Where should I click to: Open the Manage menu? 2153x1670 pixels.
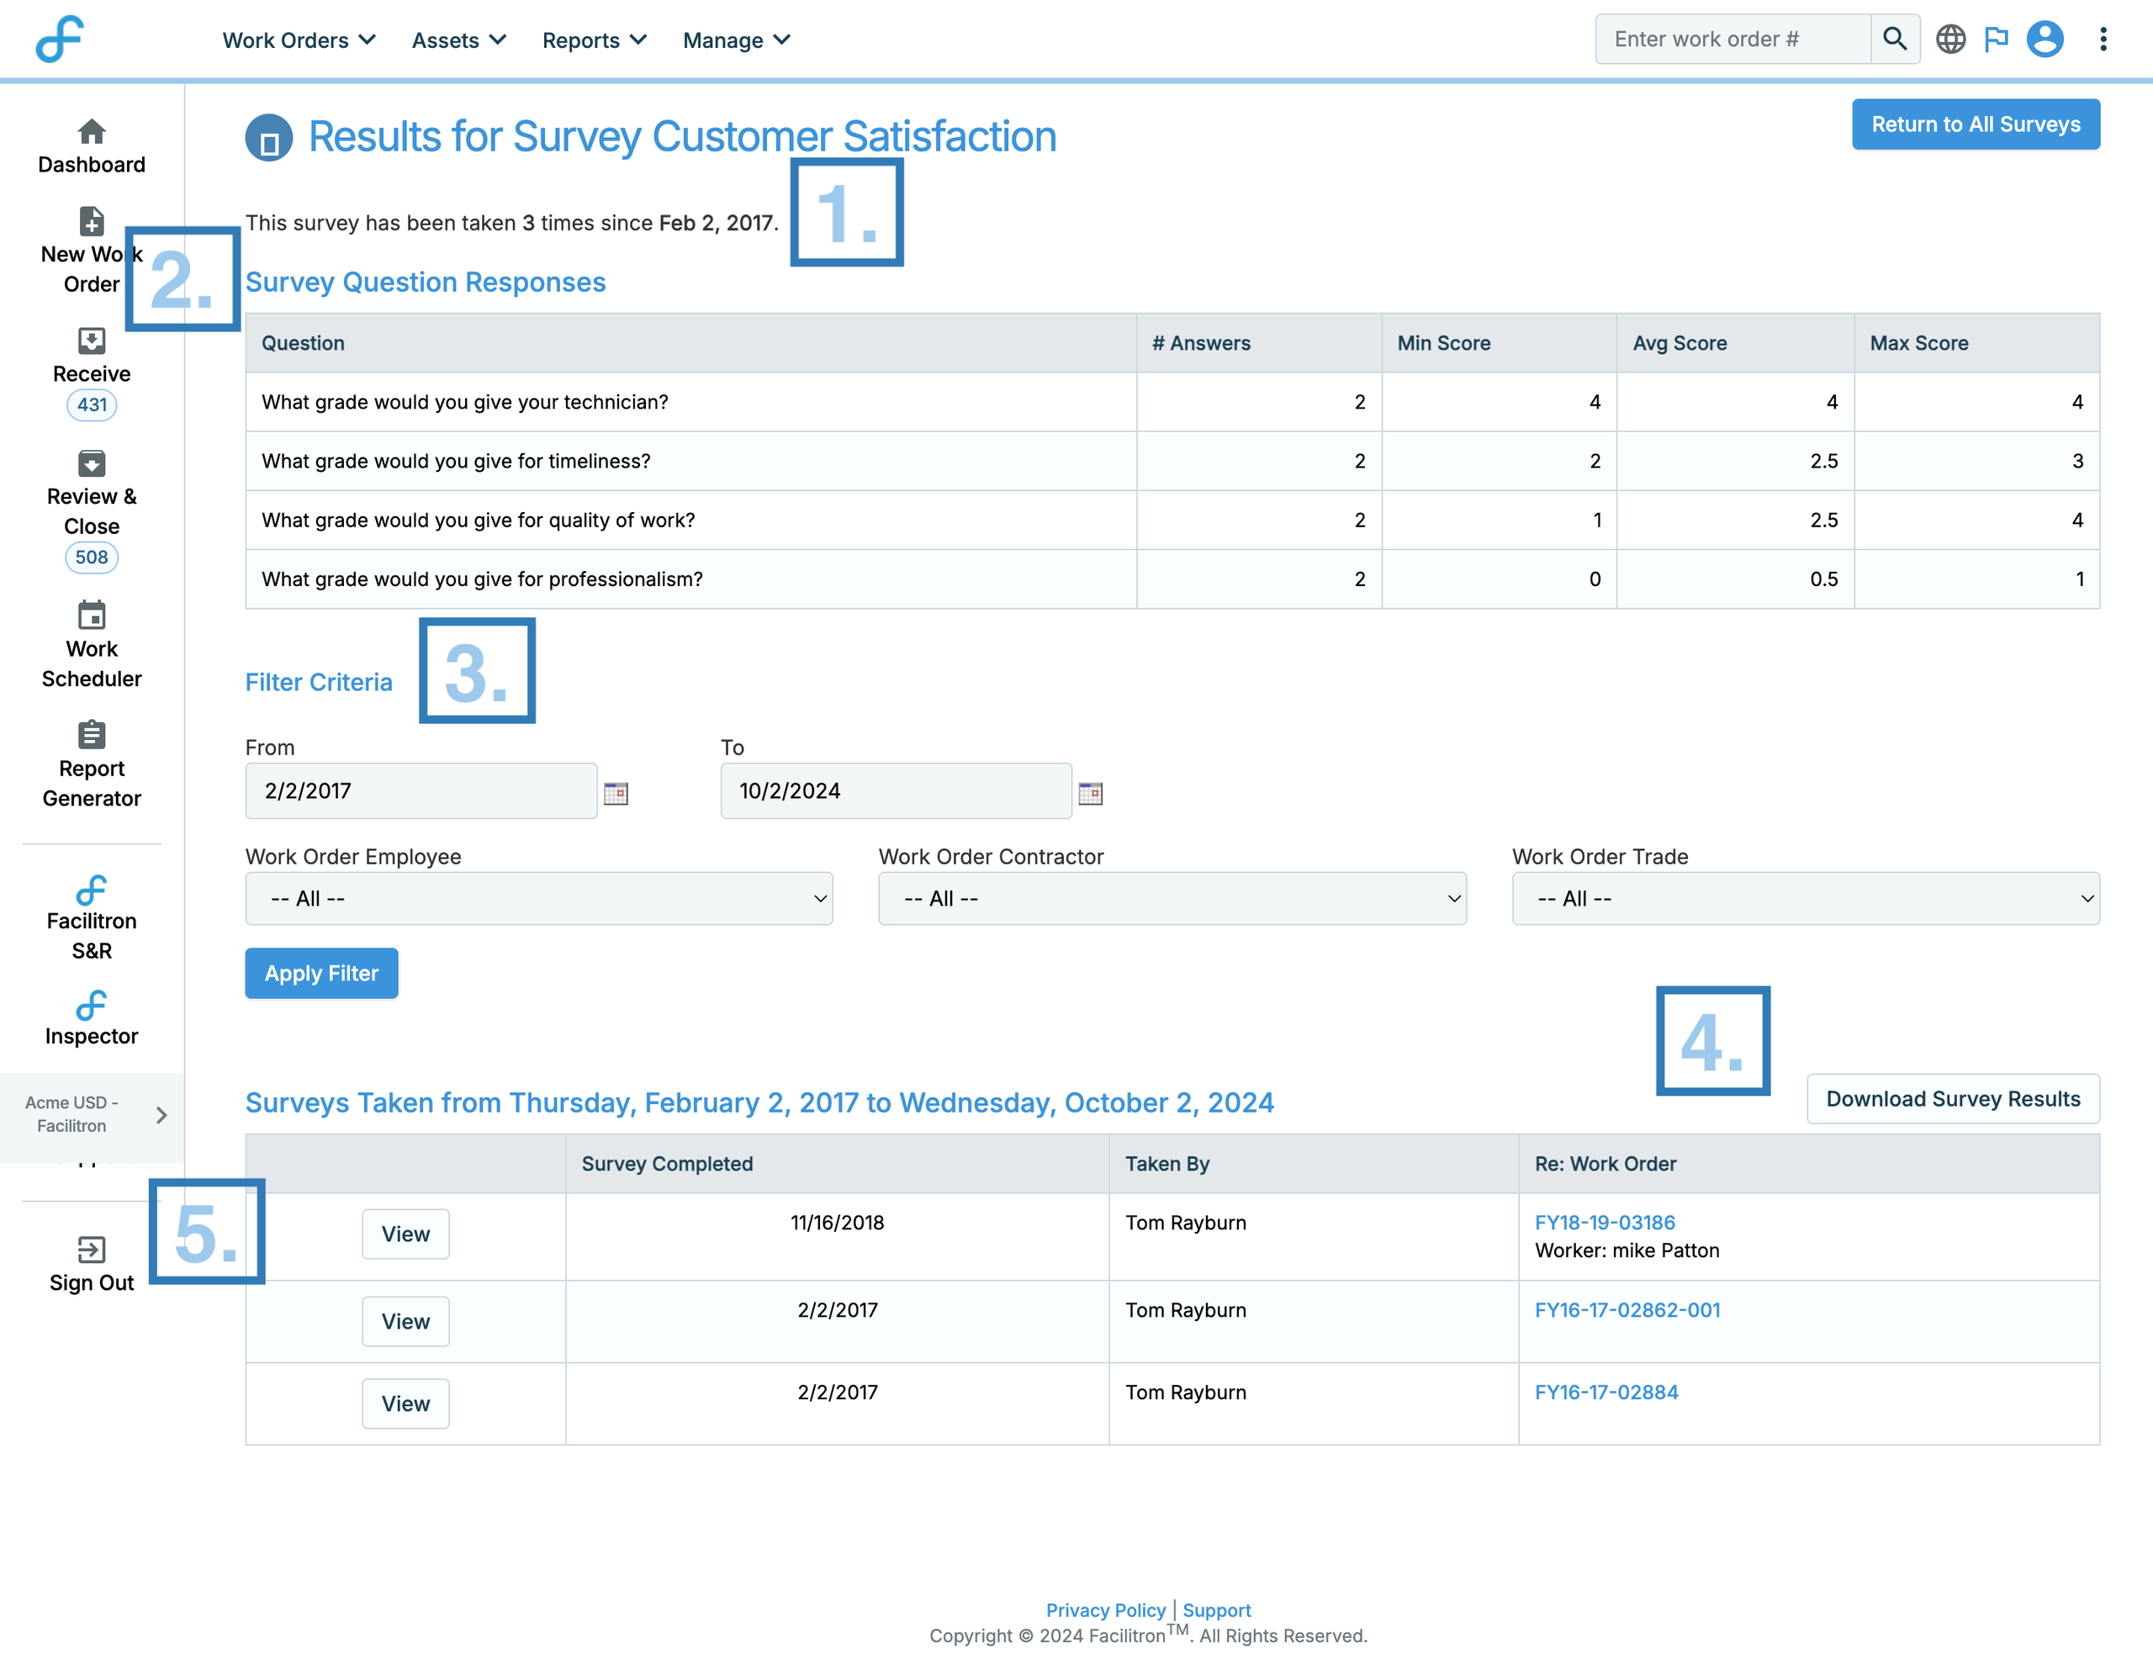point(737,40)
